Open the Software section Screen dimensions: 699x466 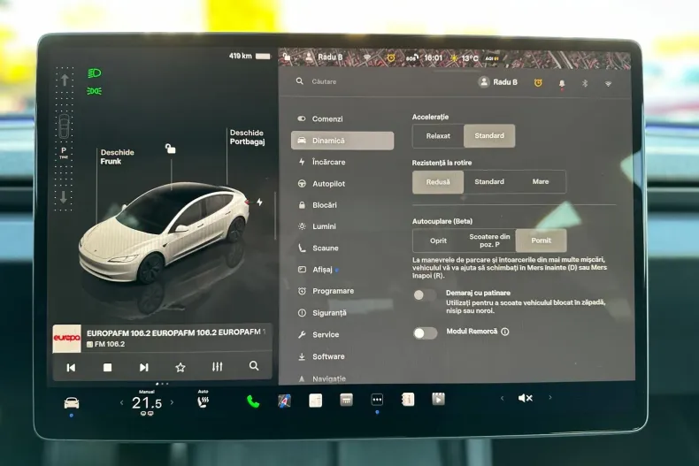click(x=342, y=356)
